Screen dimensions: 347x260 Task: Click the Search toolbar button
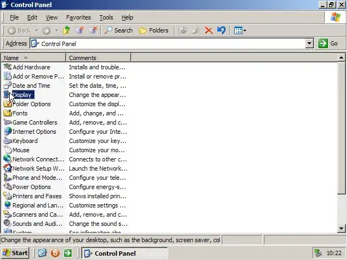[118, 30]
